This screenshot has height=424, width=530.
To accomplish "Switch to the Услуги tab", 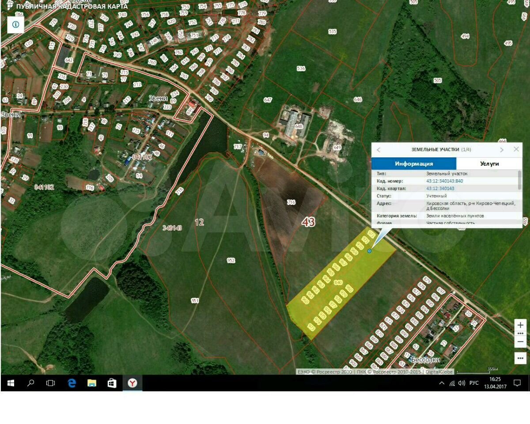I will (x=489, y=163).
